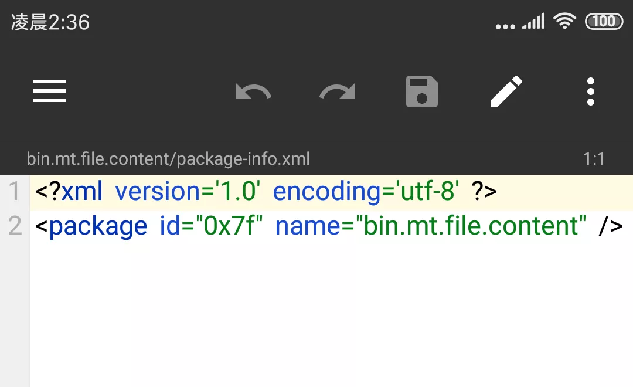Tap the Wi-Fi status icon

[564, 22]
